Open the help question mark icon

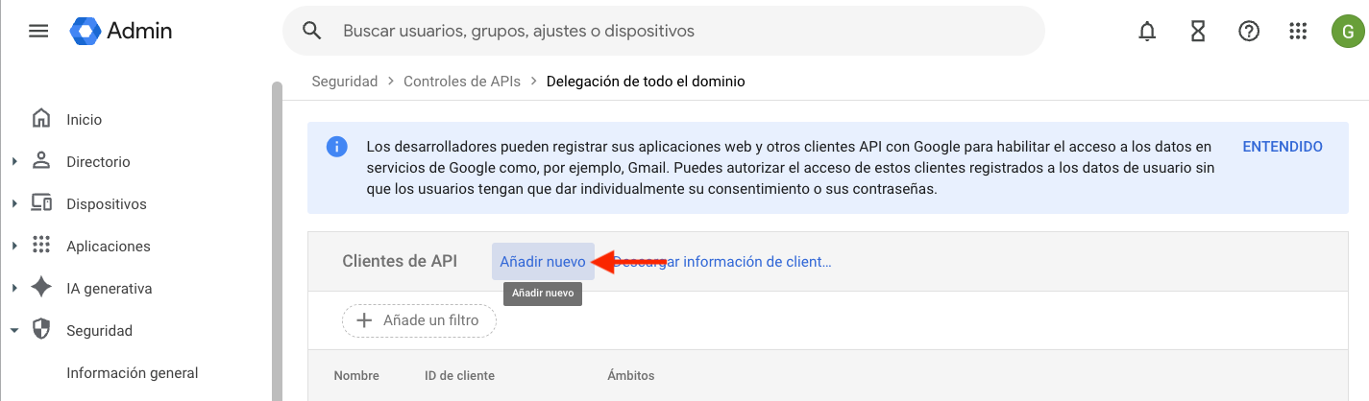(x=1248, y=32)
